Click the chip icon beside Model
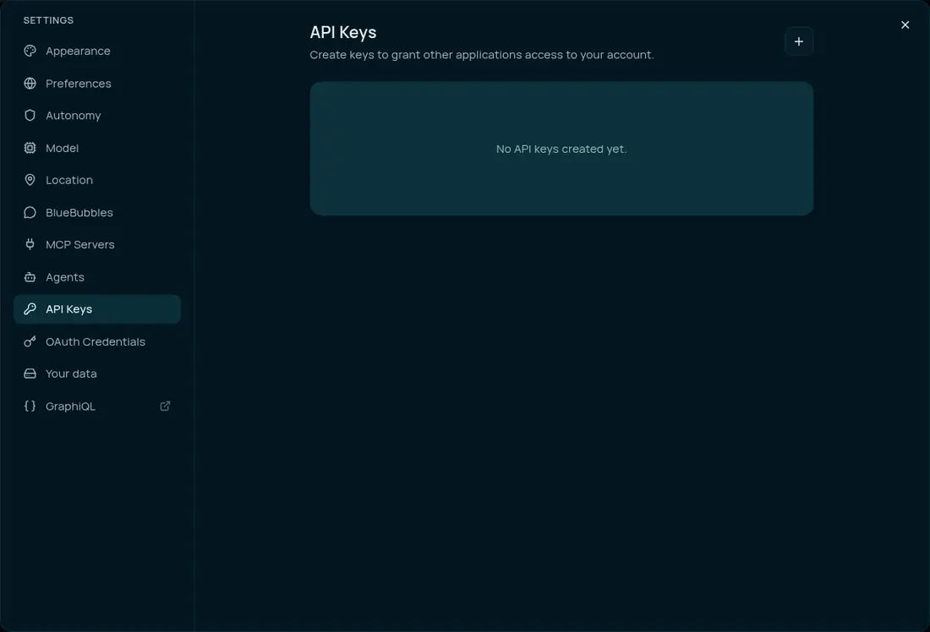Viewport: 930px width, 632px height. 30,148
